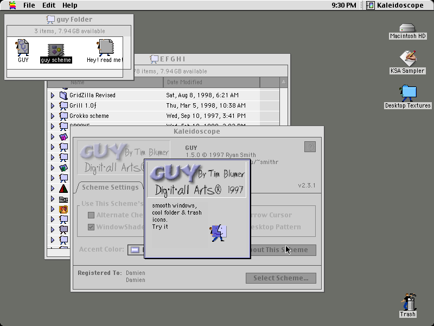Expand the black striped icon row
Screen dimensions: 434x326
click(52, 199)
